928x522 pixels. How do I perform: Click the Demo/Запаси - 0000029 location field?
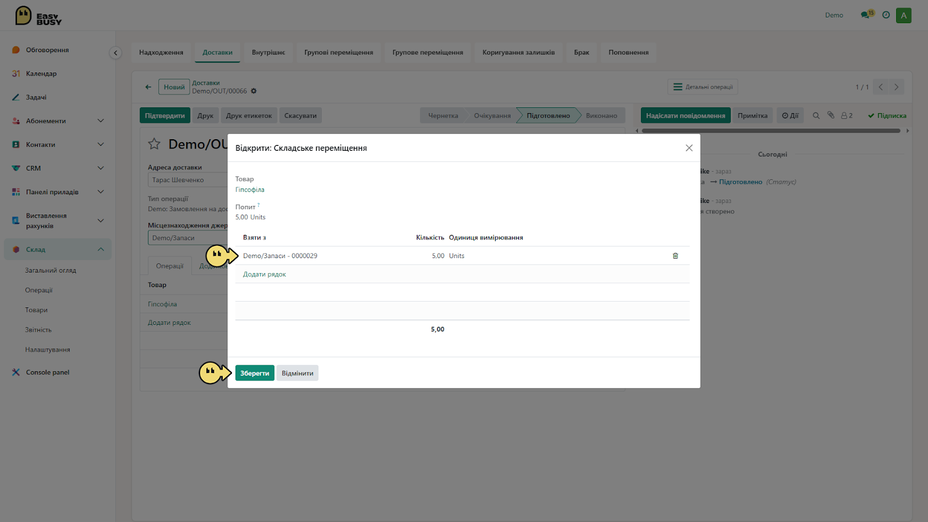coord(280,256)
